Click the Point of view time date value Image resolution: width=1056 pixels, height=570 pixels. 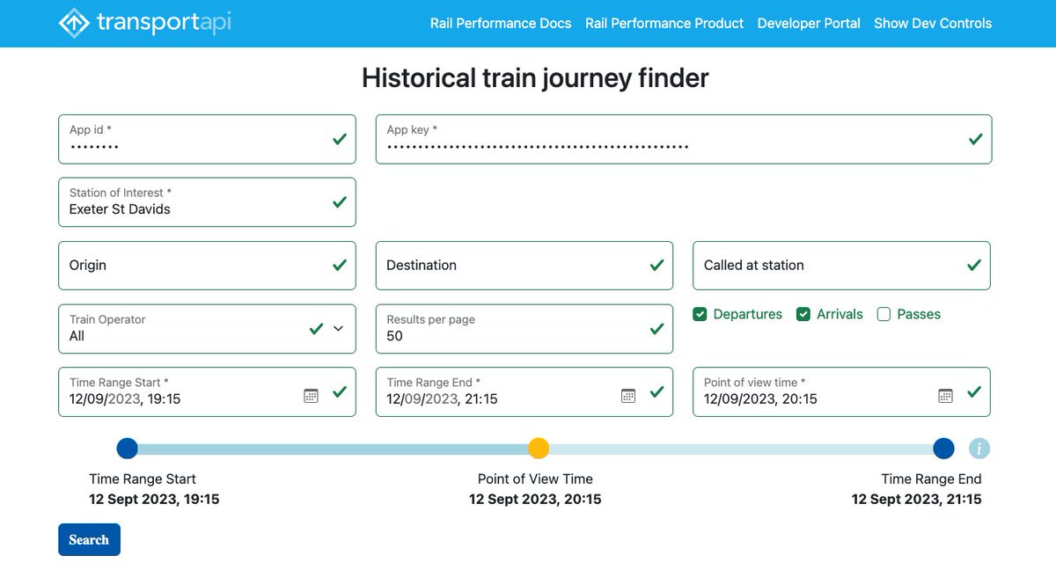coord(760,399)
